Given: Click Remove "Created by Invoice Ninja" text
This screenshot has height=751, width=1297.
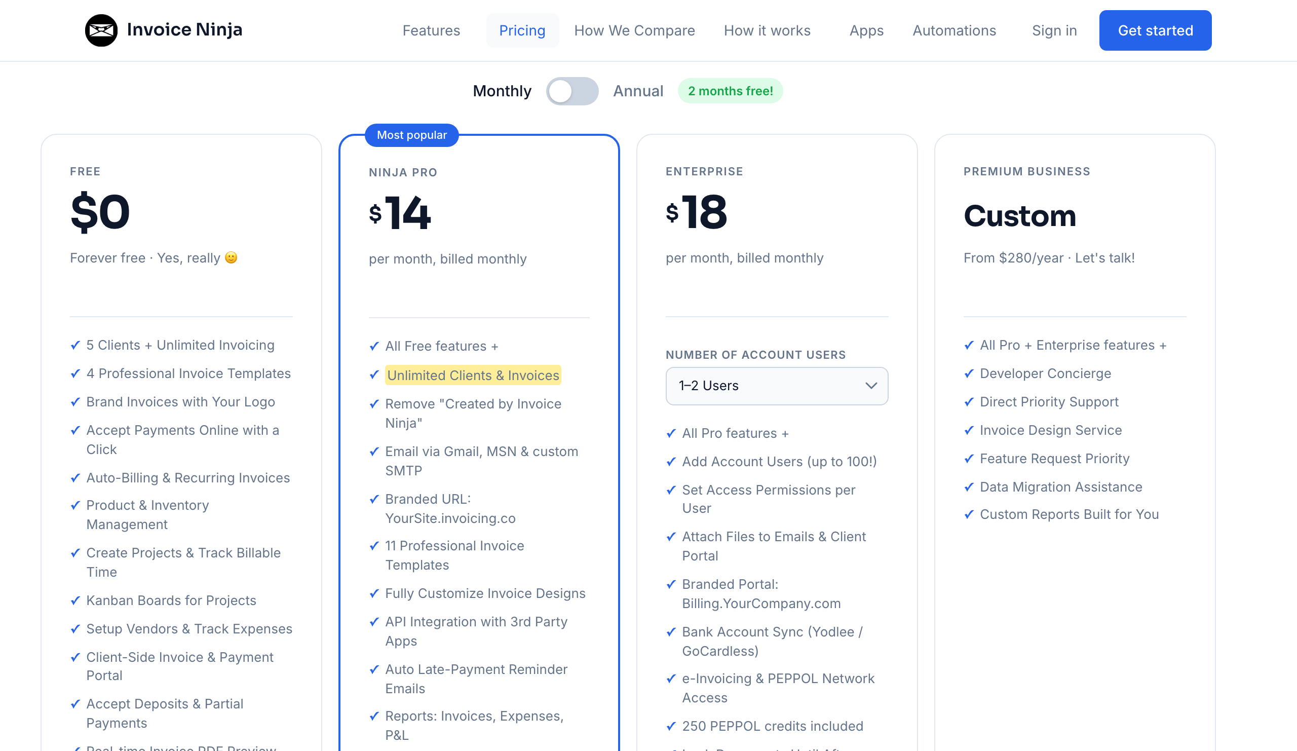Looking at the screenshot, I should (x=473, y=414).
